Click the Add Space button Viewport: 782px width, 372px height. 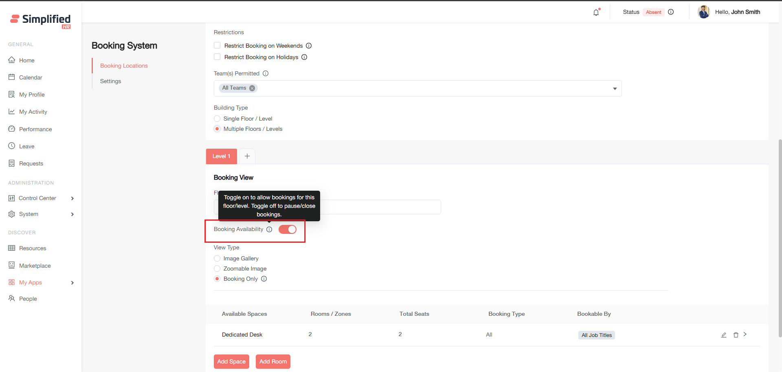tap(231, 361)
